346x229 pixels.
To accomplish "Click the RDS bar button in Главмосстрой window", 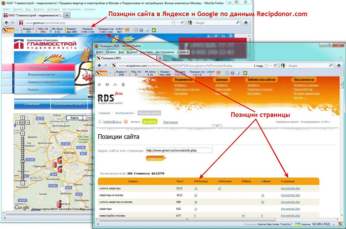I will (x=8, y=30).
